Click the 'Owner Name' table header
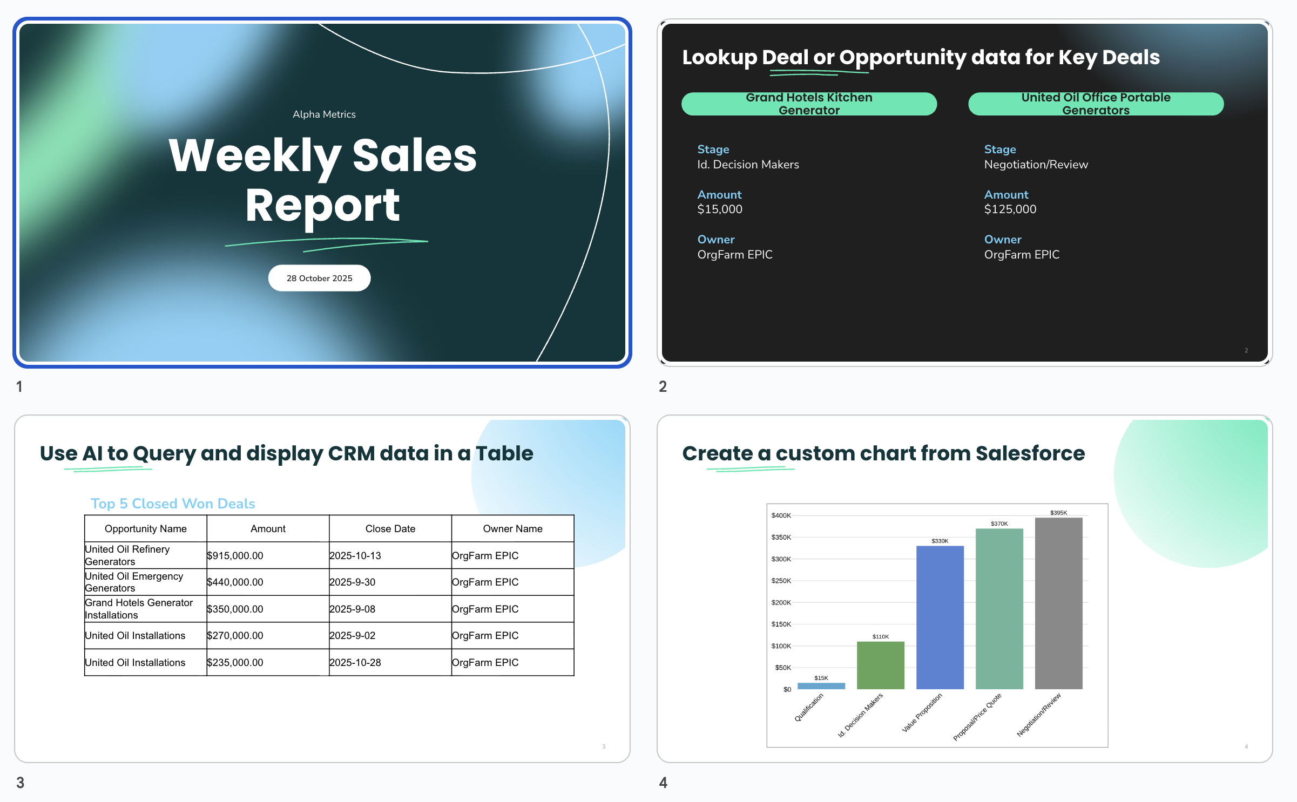The width and height of the screenshot is (1297, 802). pos(513,529)
